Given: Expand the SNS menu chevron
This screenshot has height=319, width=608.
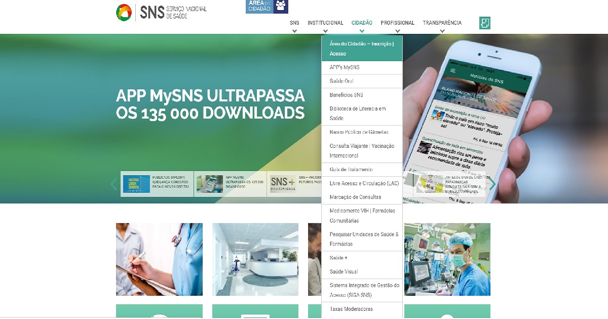Looking at the screenshot, I should tap(294, 31).
